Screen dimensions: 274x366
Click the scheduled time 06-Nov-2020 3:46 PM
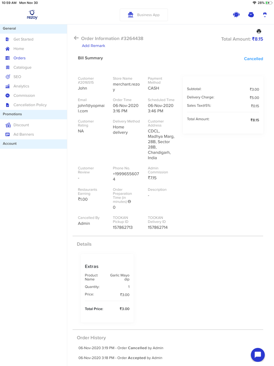pos(160,108)
